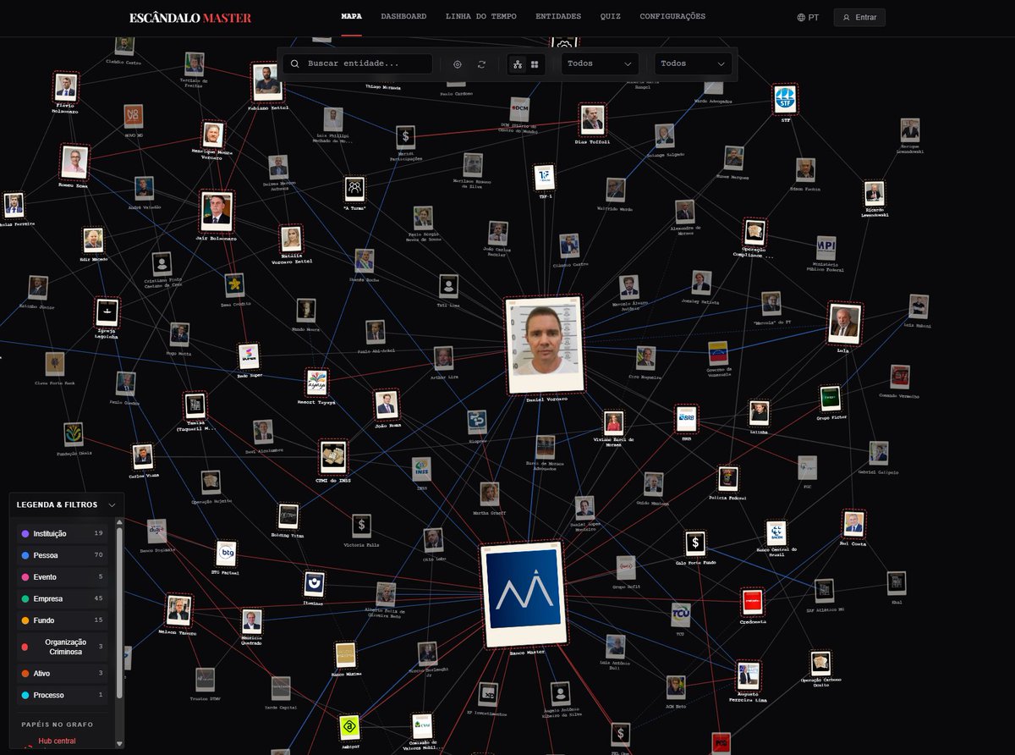This screenshot has width=1015, height=755.
Task: Select the Operação Compliance node
Action: point(754,232)
